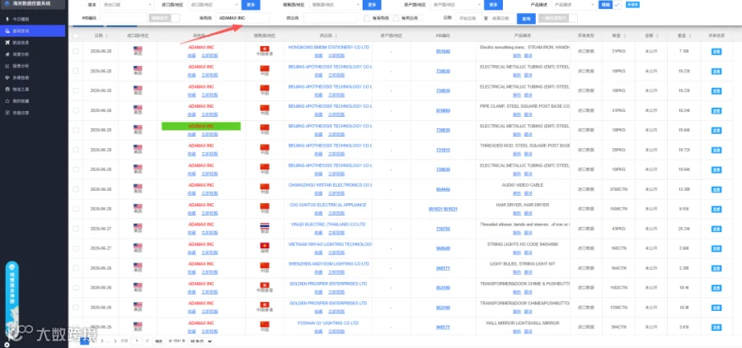
Task: Open the microphone-icon item in the sidebar
Action: click(x=33, y=20)
